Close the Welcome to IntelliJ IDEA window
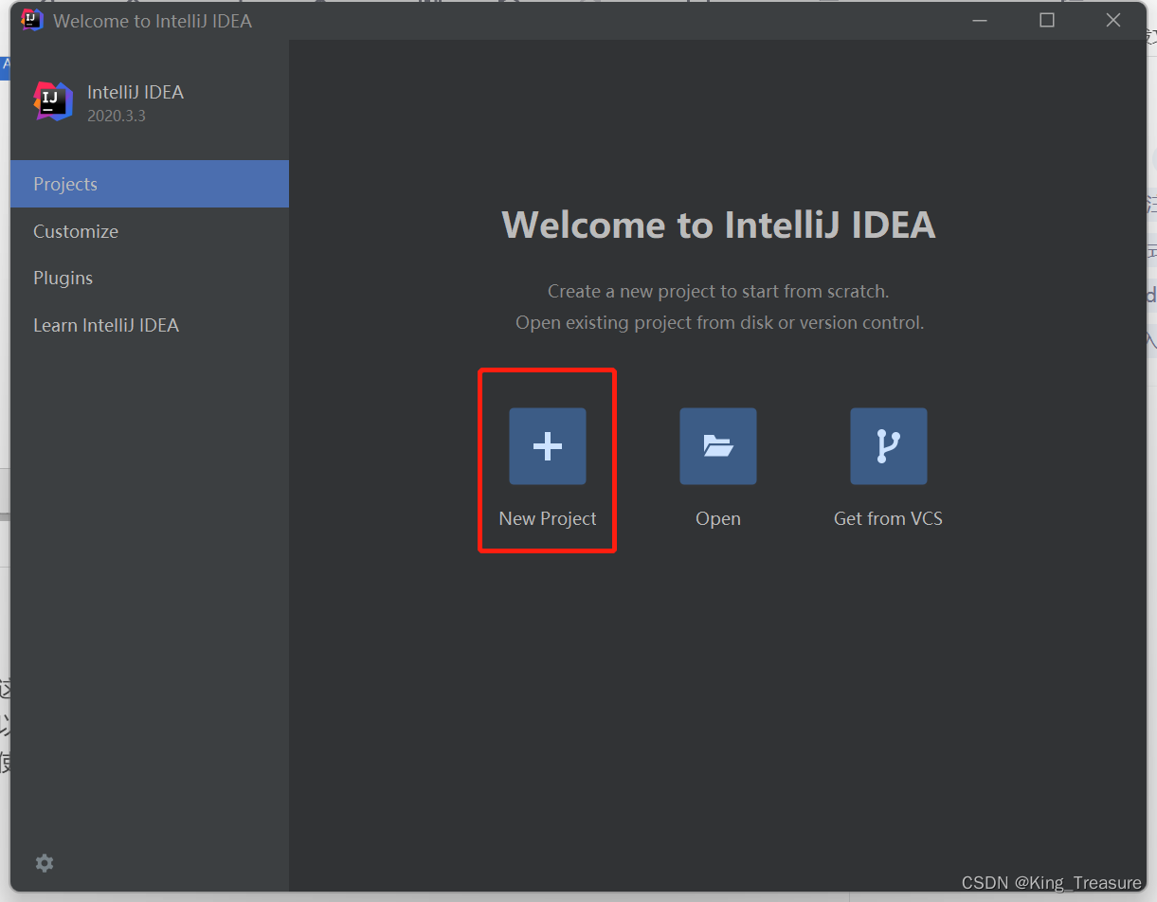1157x902 pixels. (1113, 20)
